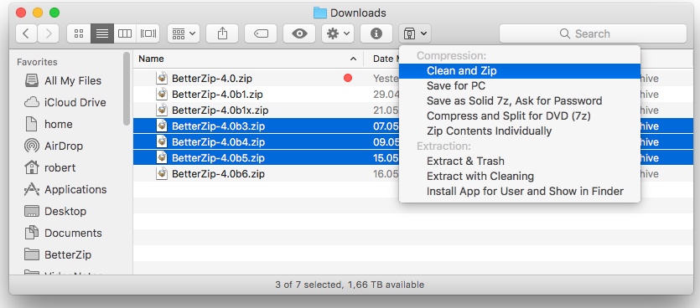Switch to icon view
This screenshot has width=700, height=308.
79,33
